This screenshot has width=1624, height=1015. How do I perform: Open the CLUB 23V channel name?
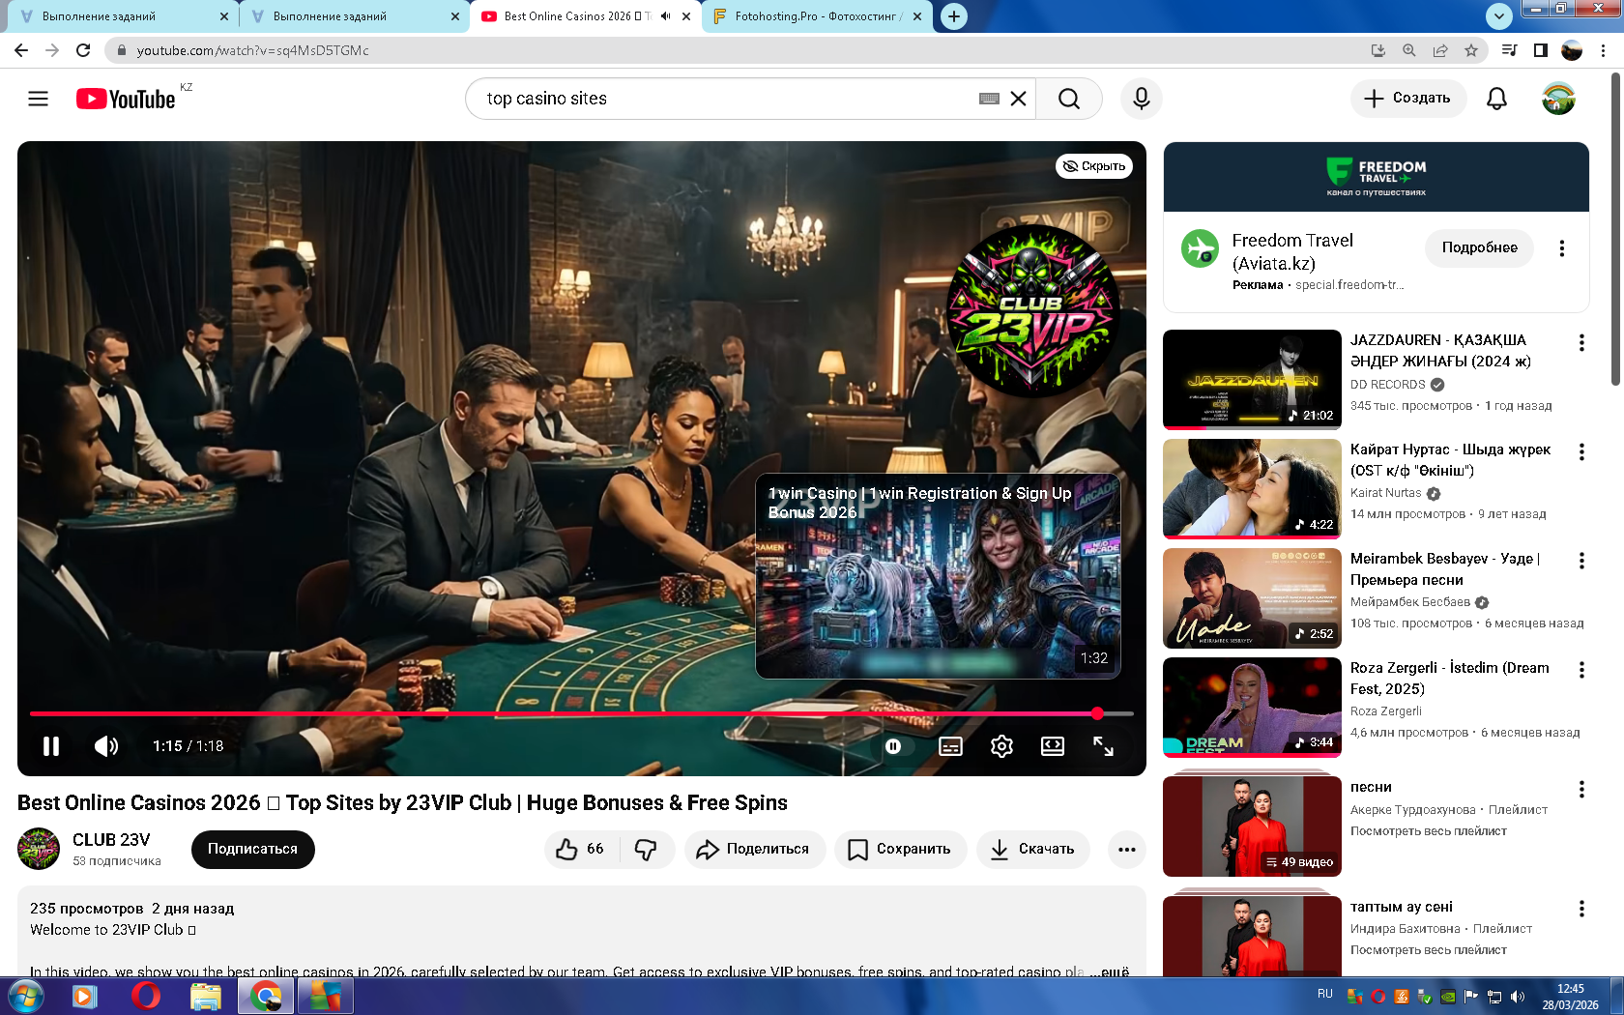111,840
